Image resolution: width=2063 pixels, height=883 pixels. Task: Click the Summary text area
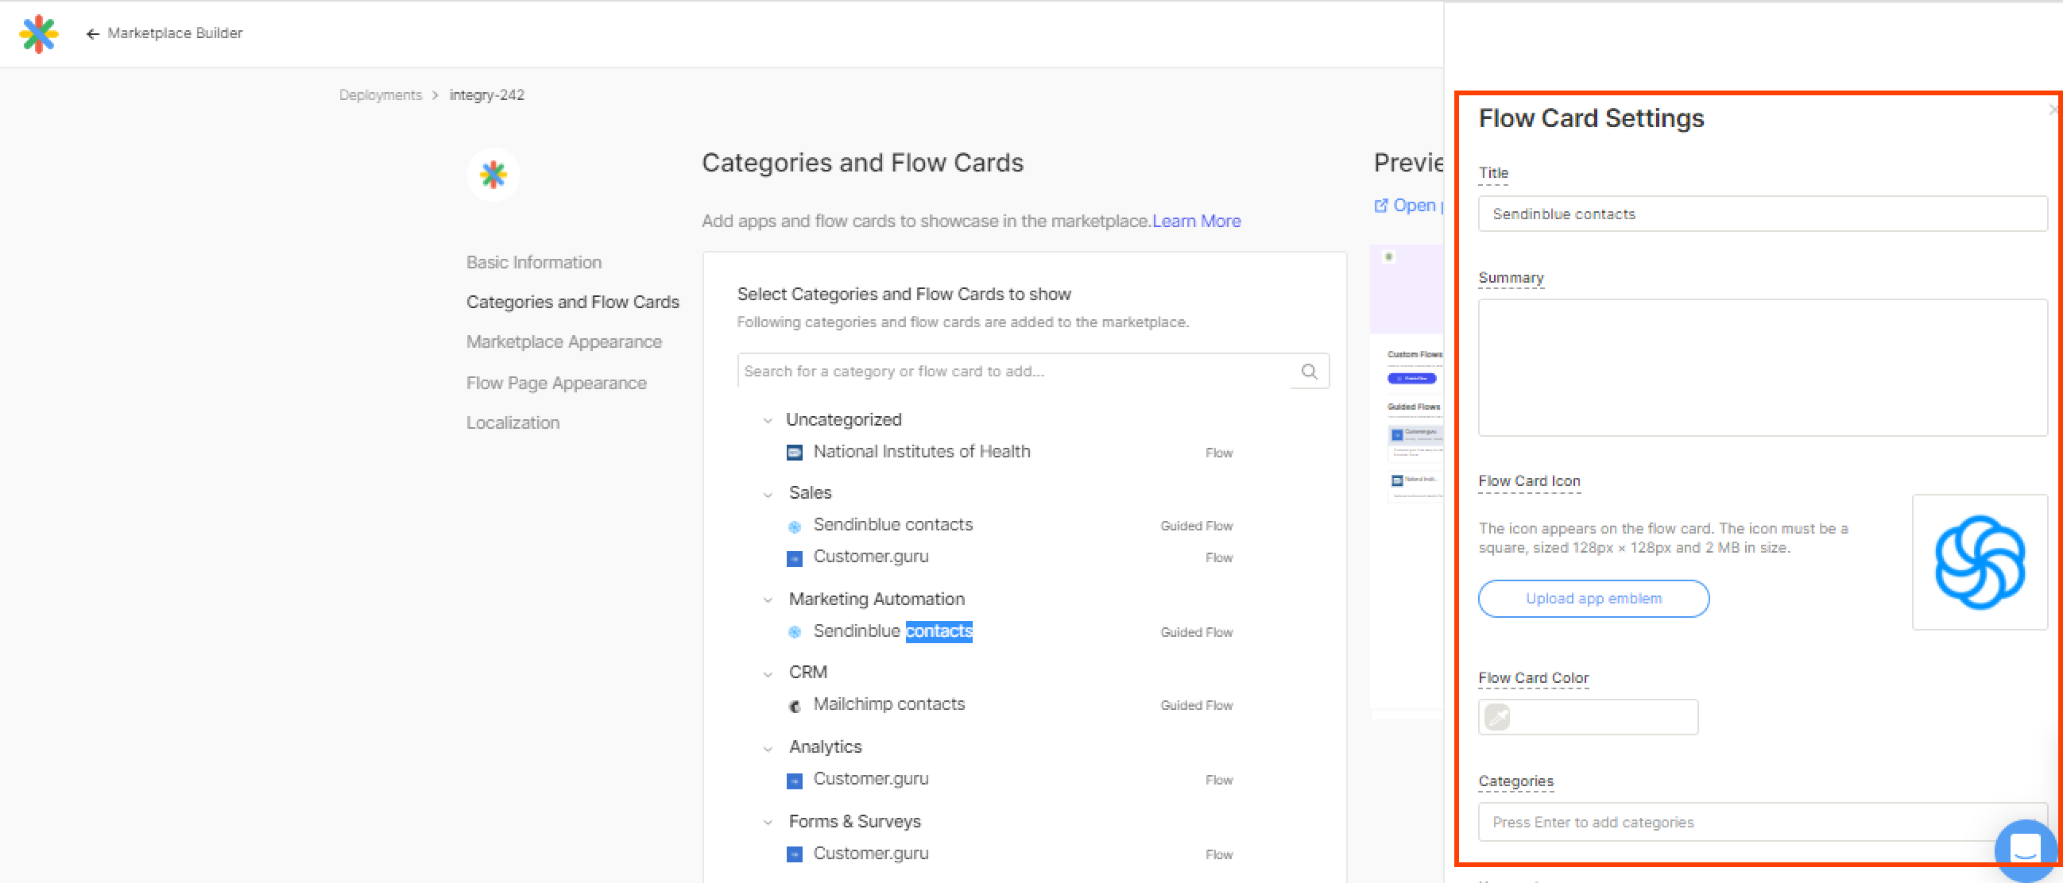tap(1762, 368)
